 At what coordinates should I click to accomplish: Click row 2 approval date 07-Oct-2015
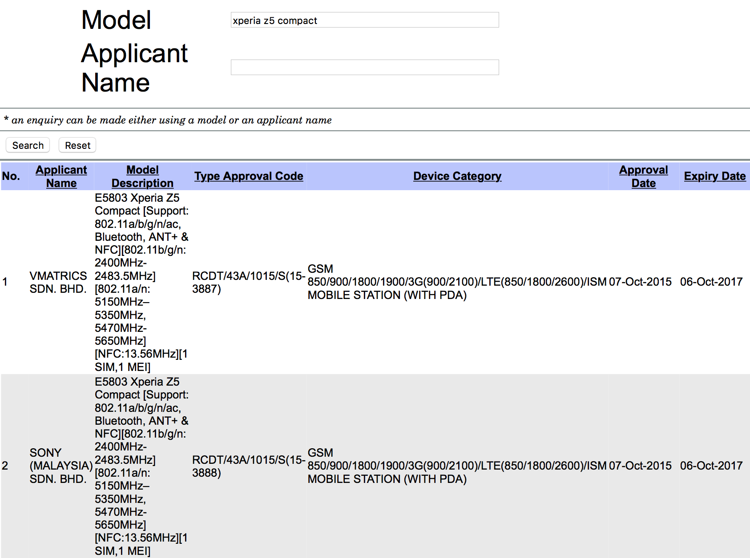[x=640, y=466]
